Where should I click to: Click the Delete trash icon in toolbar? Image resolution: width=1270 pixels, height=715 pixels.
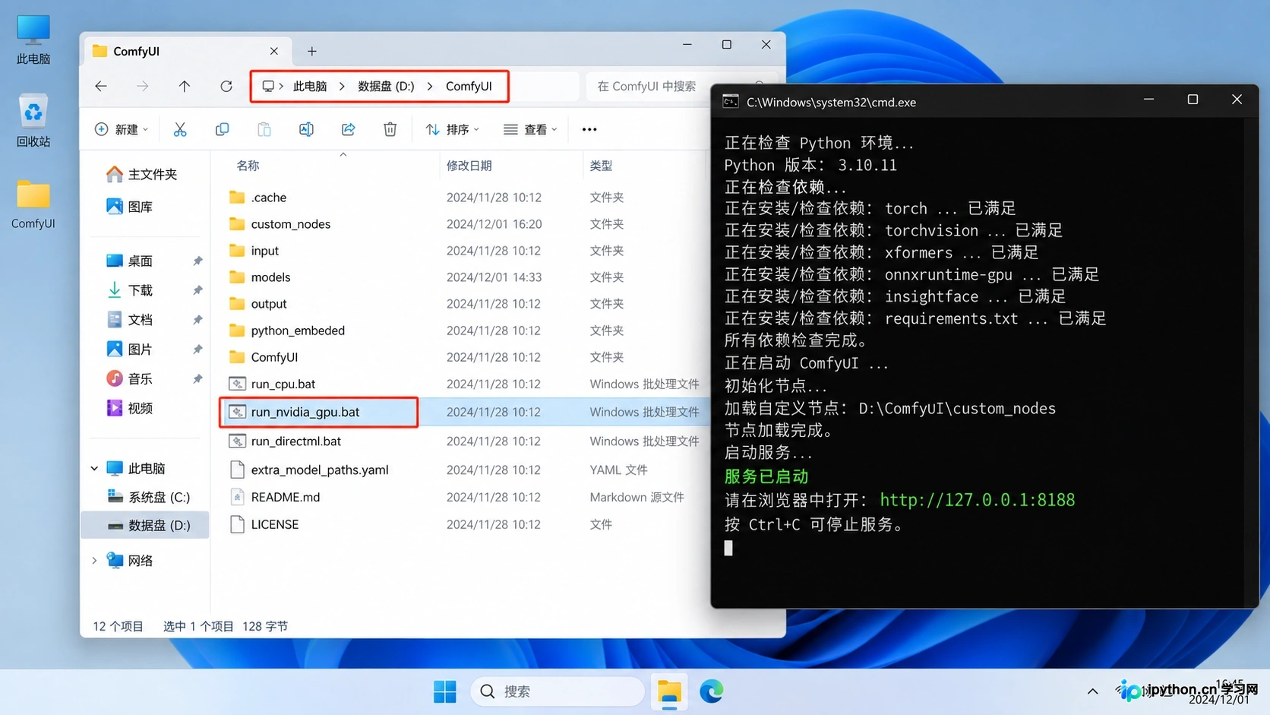pos(390,130)
